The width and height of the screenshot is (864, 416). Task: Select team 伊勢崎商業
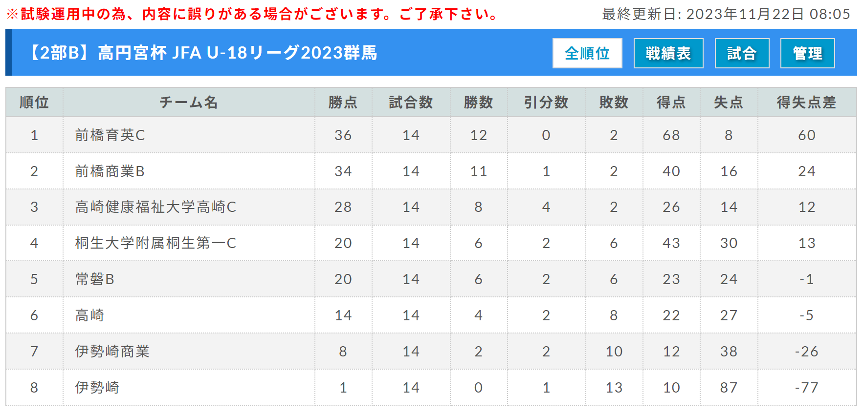point(112,352)
